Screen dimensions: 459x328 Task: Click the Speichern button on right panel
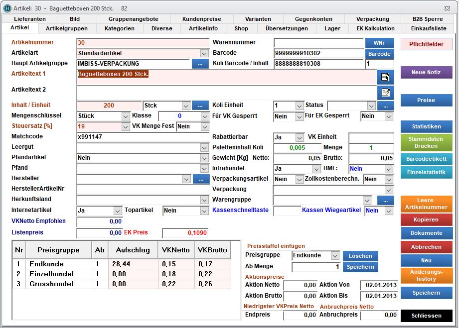pyautogui.click(x=426, y=293)
